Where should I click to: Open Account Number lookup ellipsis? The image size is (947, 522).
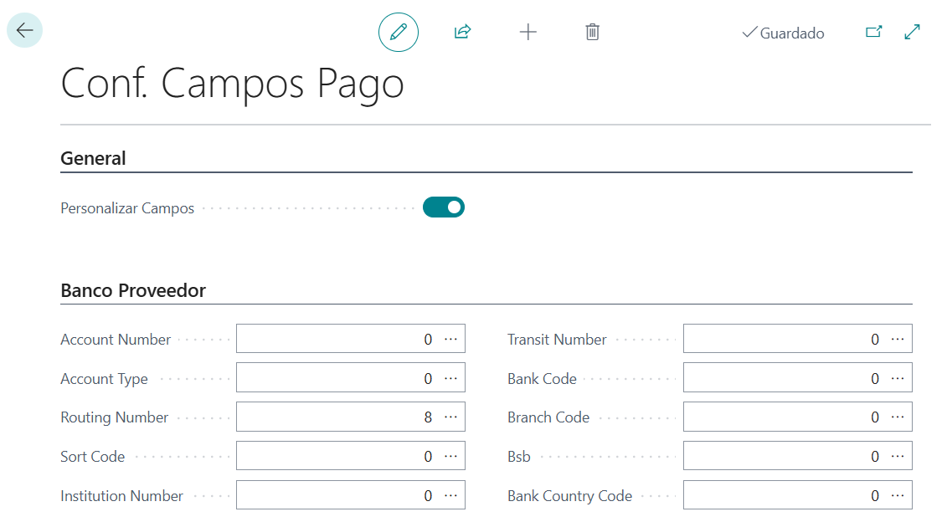(451, 339)
